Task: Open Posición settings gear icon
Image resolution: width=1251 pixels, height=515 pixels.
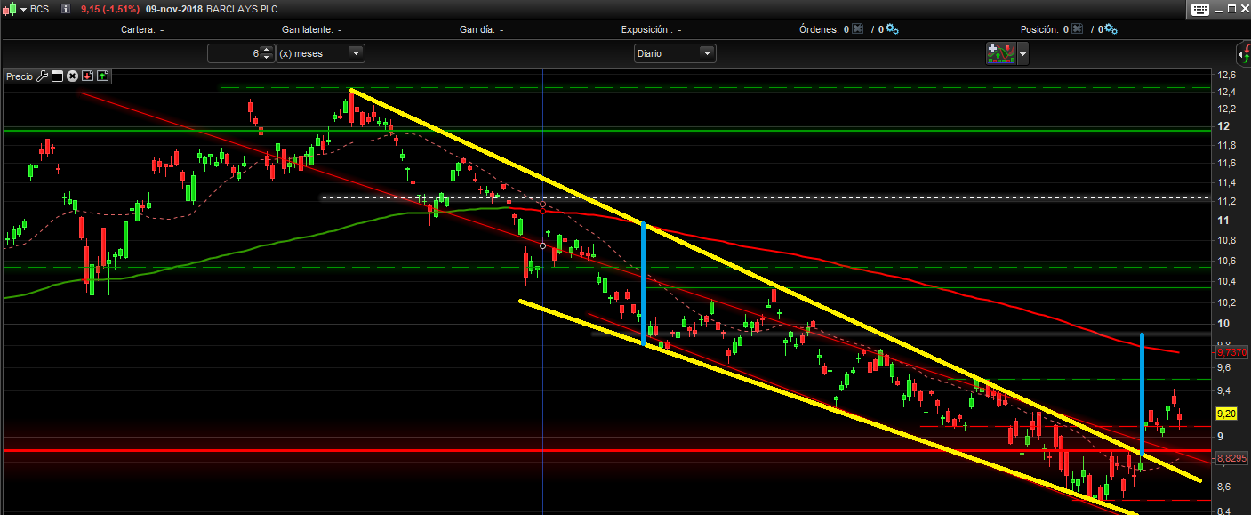Action: pos(1111,29)
